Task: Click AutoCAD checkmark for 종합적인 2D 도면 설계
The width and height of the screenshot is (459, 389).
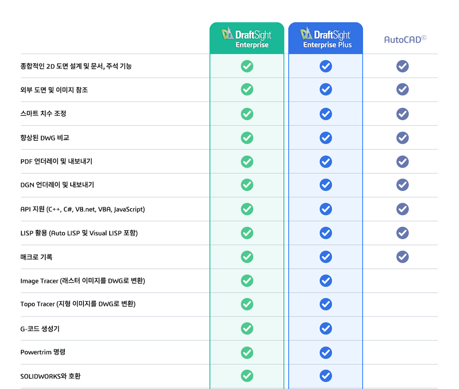Action: click(403, 66)
